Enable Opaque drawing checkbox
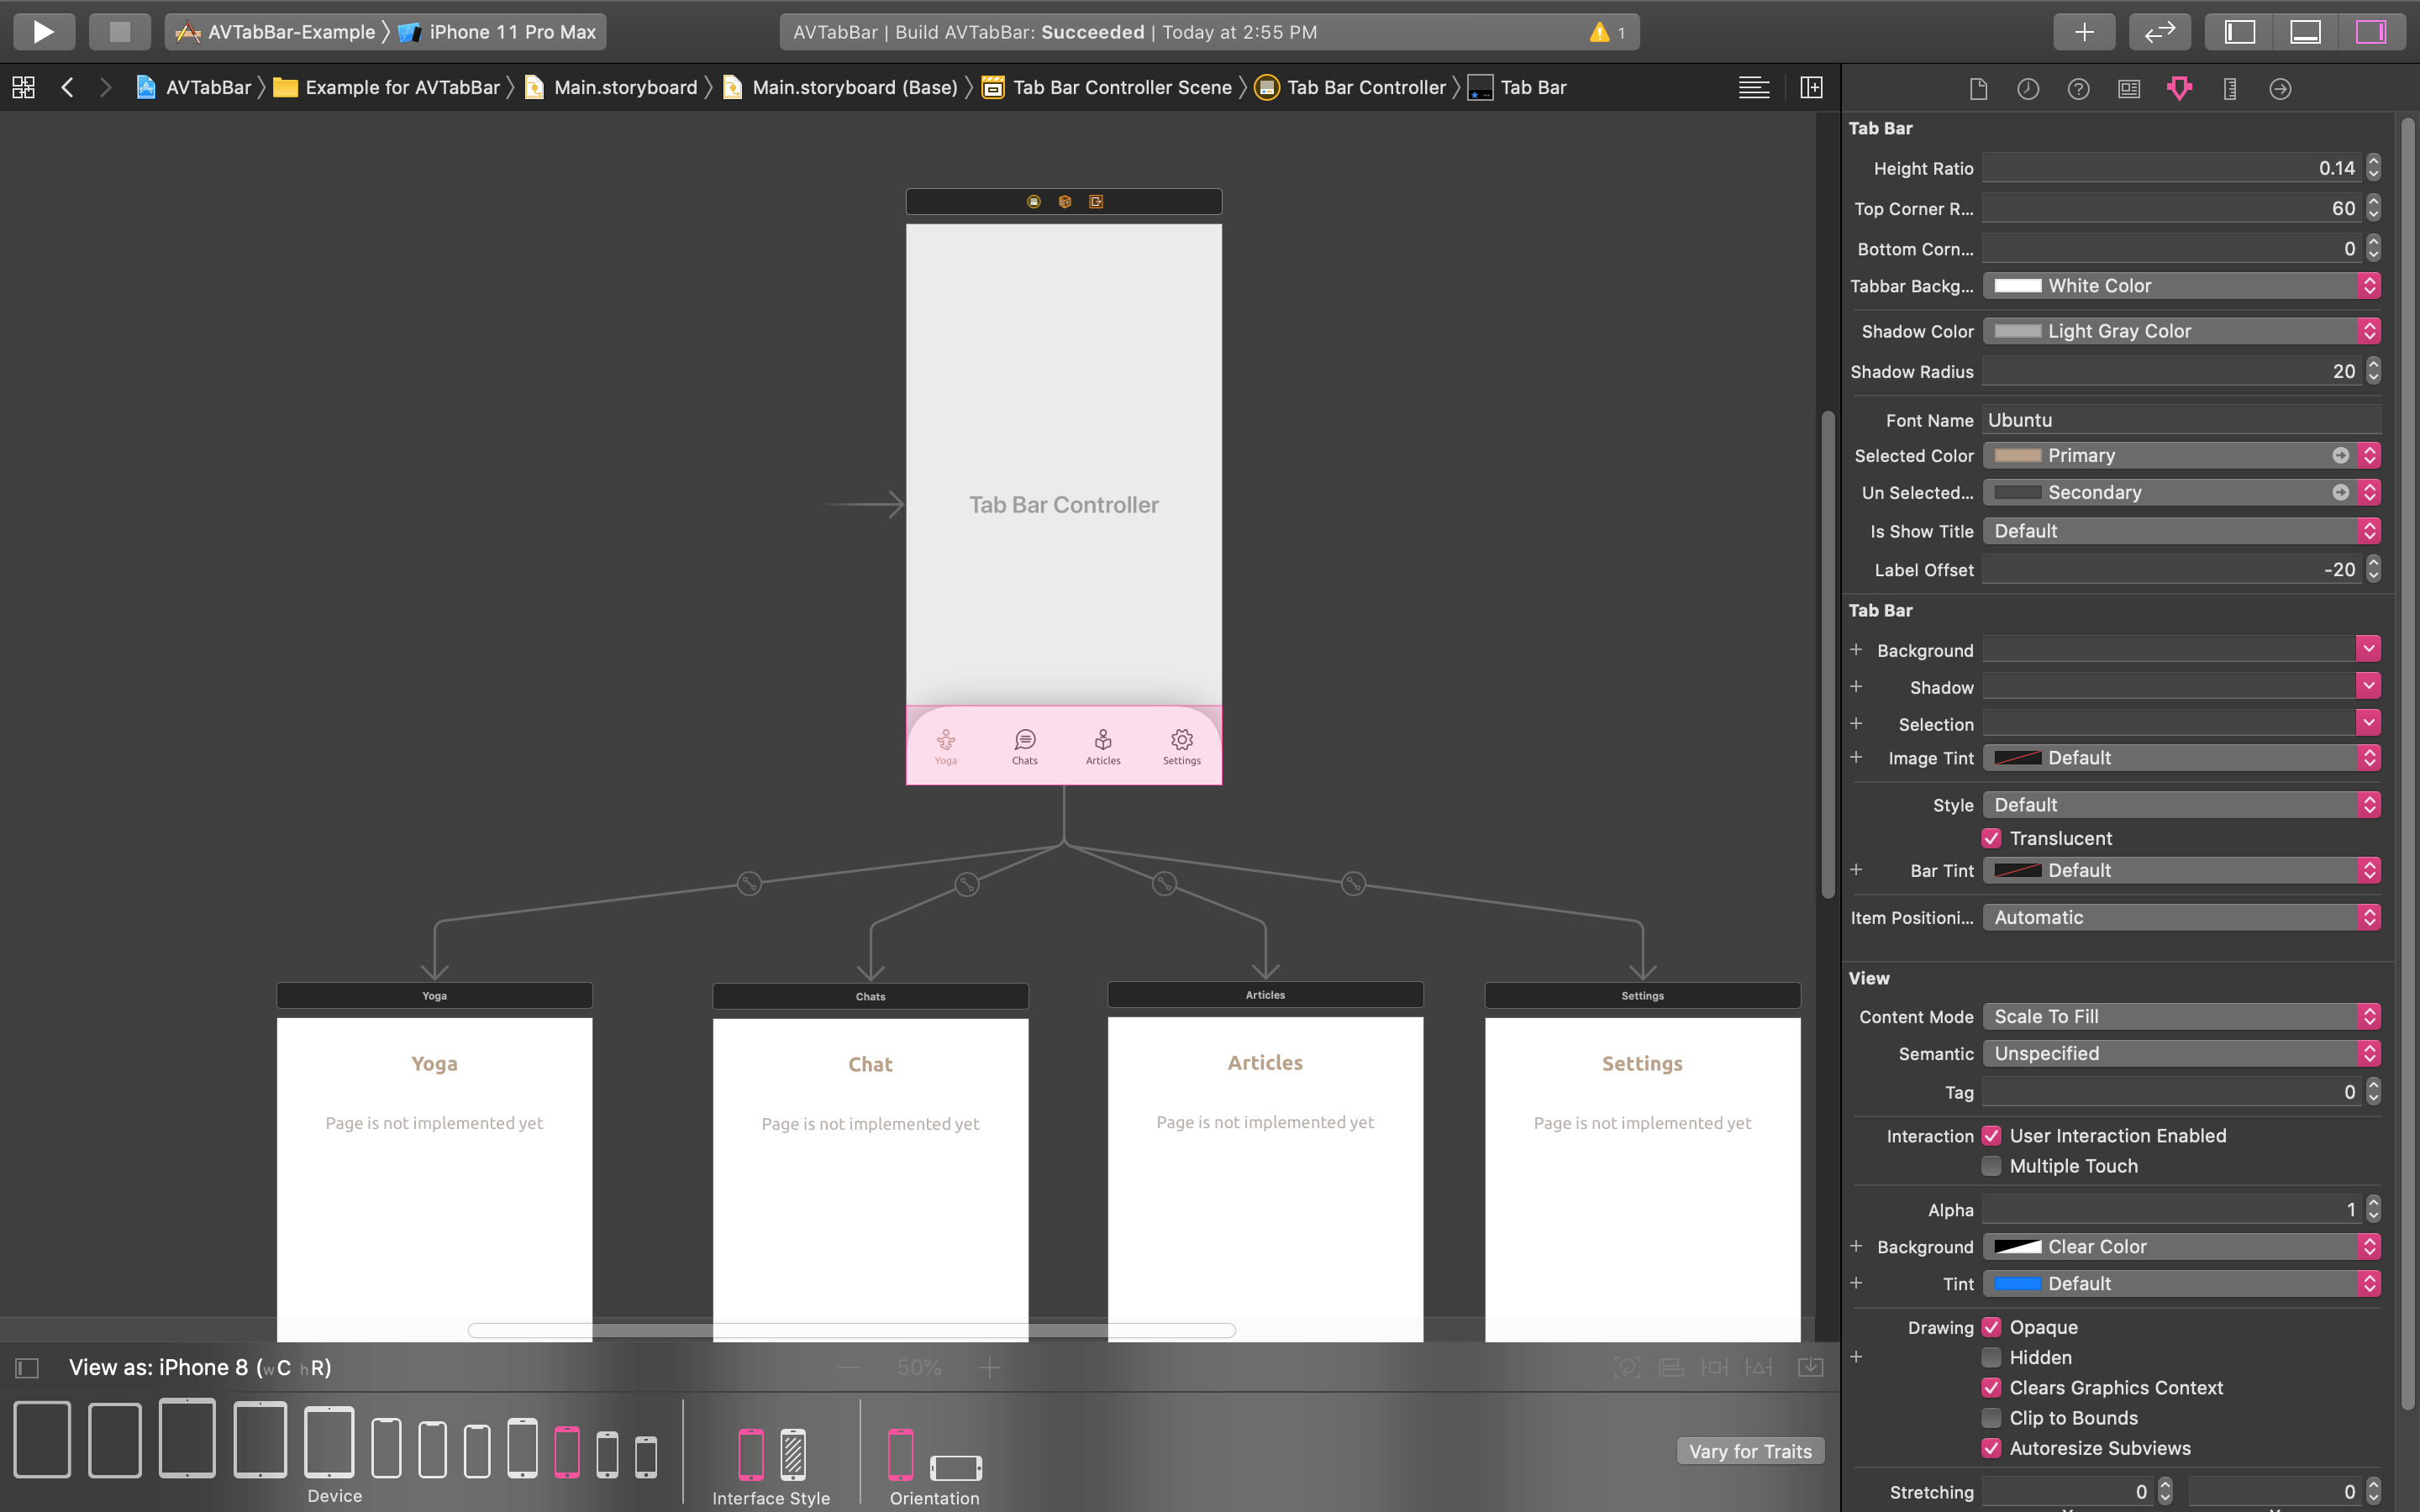 click(1991, 1327)
